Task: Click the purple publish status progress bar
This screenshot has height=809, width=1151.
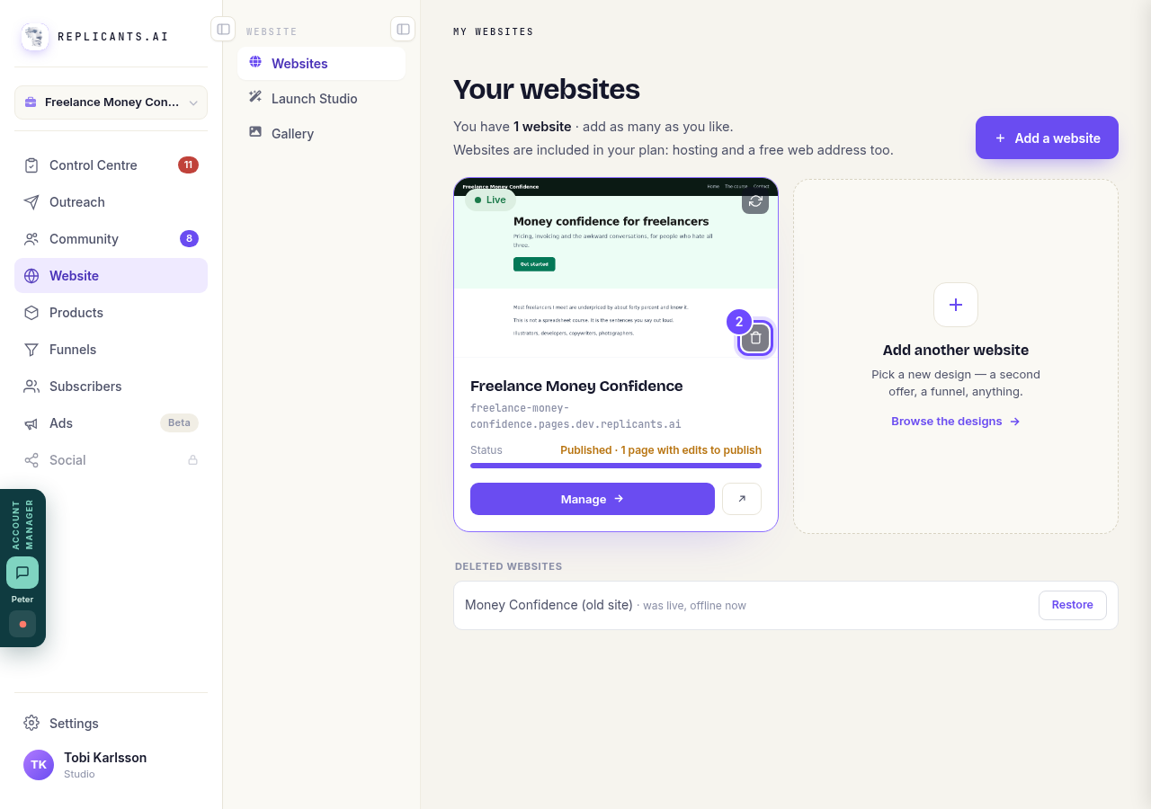Action: pos(616,466)
